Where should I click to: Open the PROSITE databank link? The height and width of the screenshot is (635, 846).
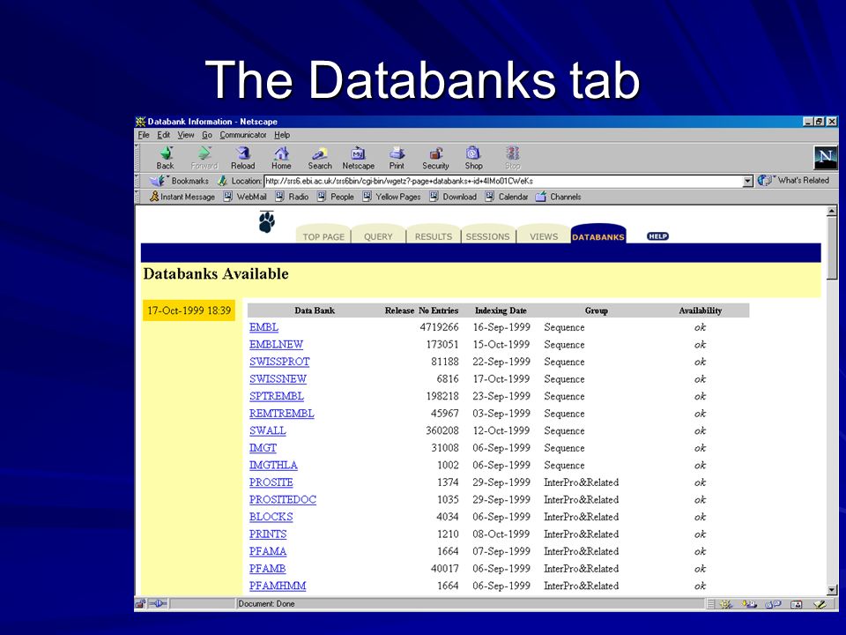[271, 482]
